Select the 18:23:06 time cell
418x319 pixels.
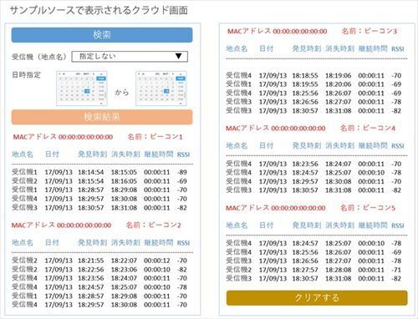point(124,270)
